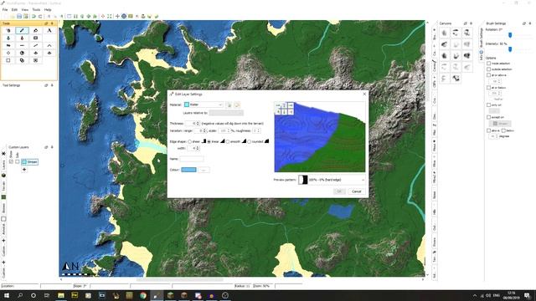This screenshot has height=301, width=536.
Task: Click the Stream custom layer button
Action: click(30, 161)
